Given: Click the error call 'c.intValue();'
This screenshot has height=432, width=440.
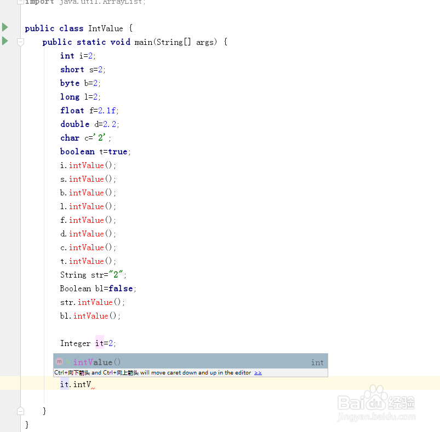Looking at the screenshot, I should click(88, 247).
